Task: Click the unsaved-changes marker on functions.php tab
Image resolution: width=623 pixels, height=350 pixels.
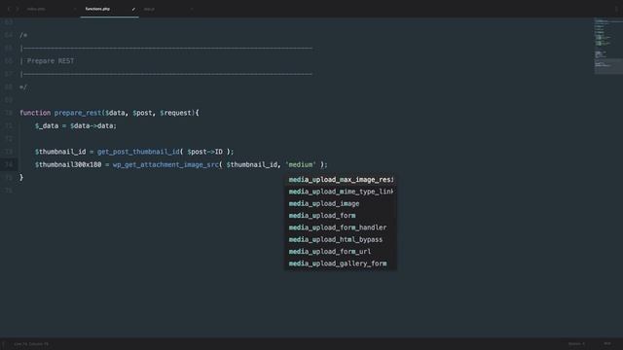Action: [x=133, y=9]
